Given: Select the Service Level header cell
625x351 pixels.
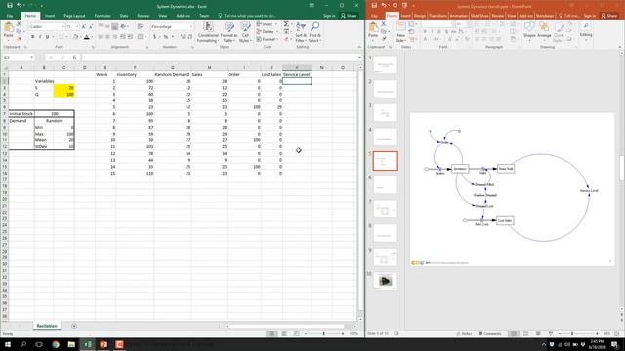Looking at the screenshot, I should click(x=297, y=74).
